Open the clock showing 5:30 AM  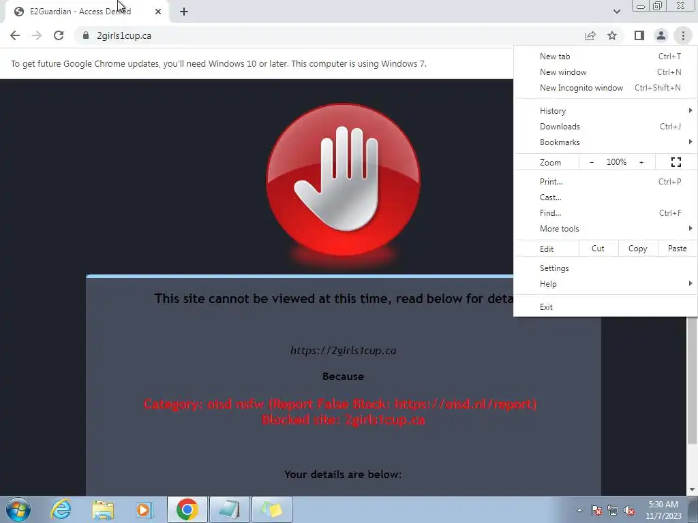pos(663,510)
